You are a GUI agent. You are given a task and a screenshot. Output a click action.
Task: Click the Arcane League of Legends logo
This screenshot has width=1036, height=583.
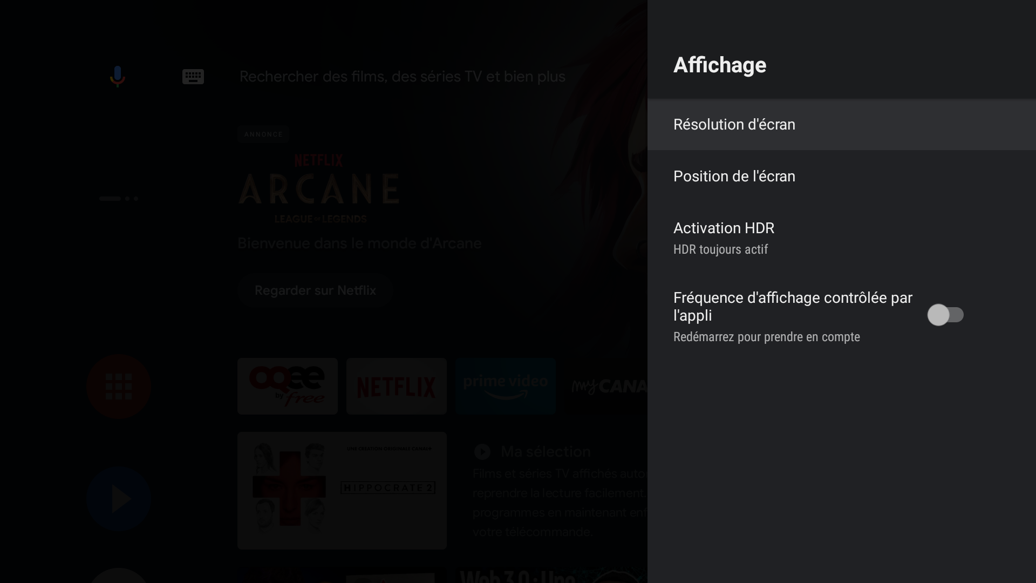pos(319,188)
